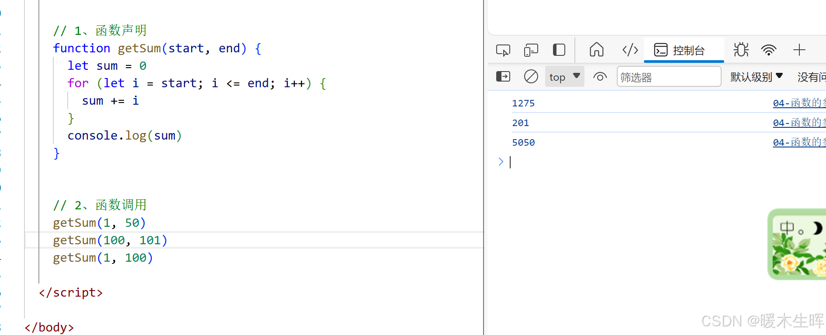The width and height of the screenshot is (826, 335).
Task: Open the Elements code tab icon
Action: pyautogui.click(x=630, y=50)
